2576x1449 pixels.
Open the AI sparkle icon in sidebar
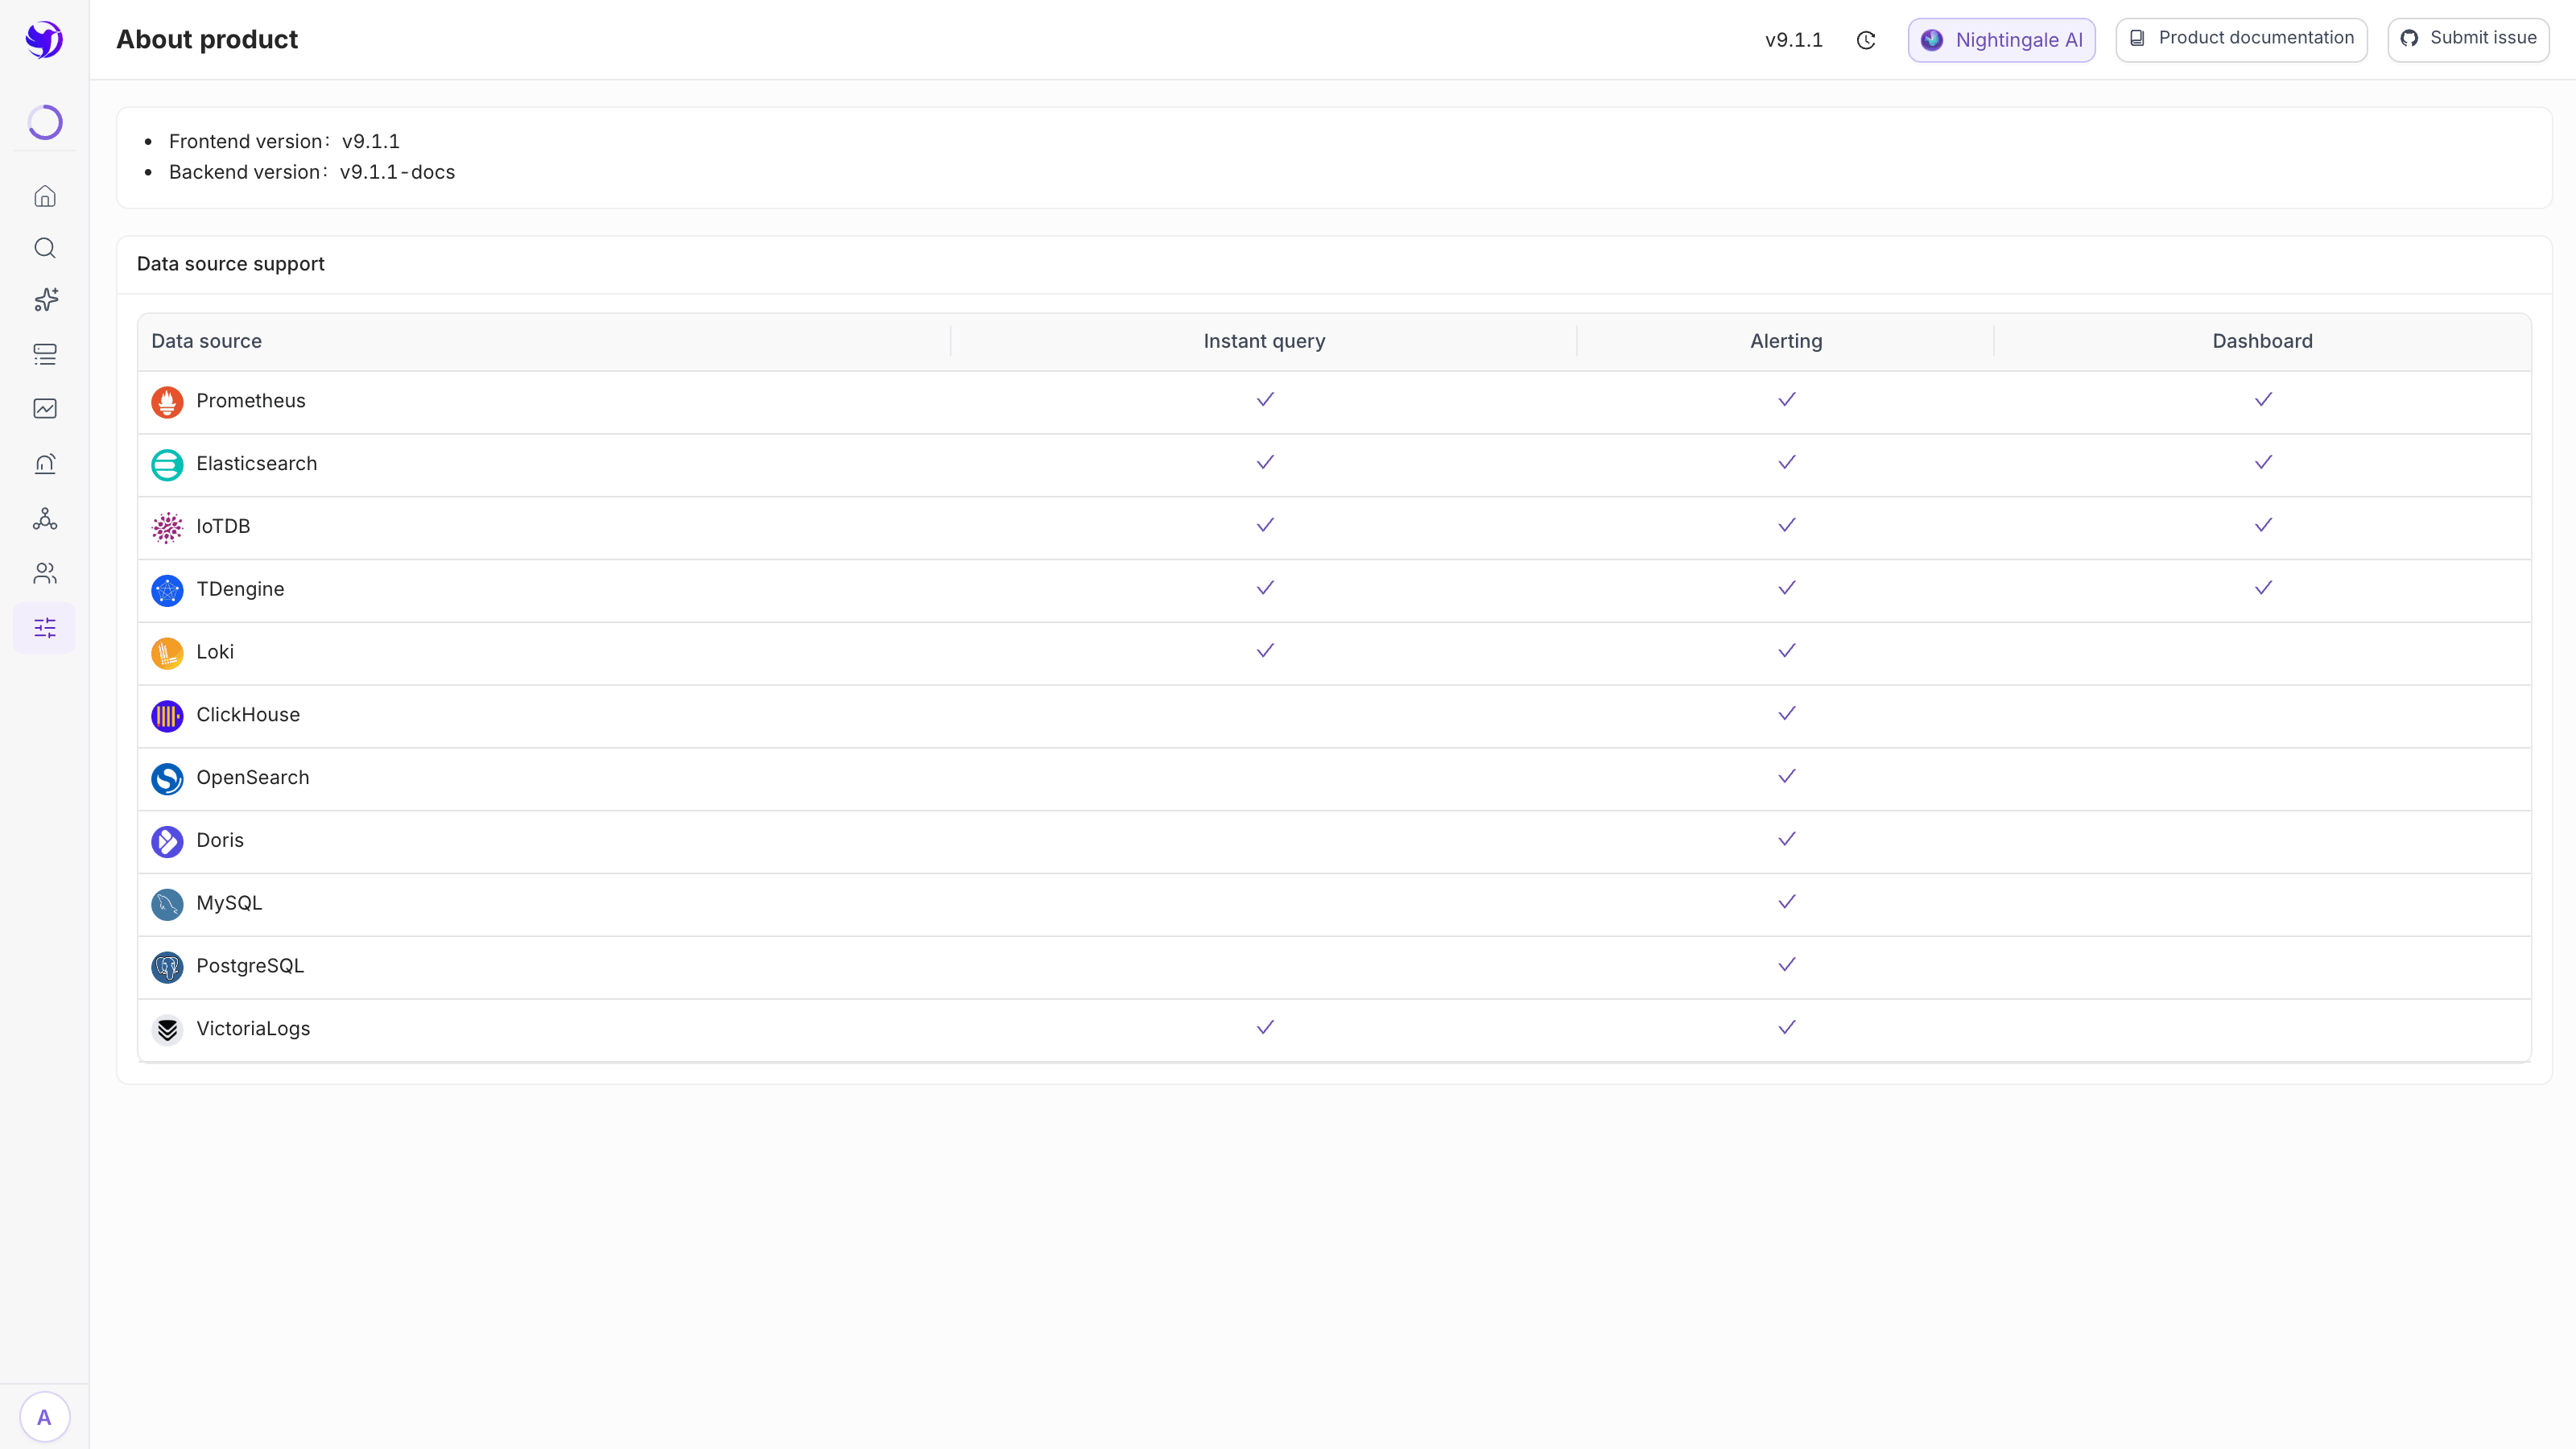44,300
